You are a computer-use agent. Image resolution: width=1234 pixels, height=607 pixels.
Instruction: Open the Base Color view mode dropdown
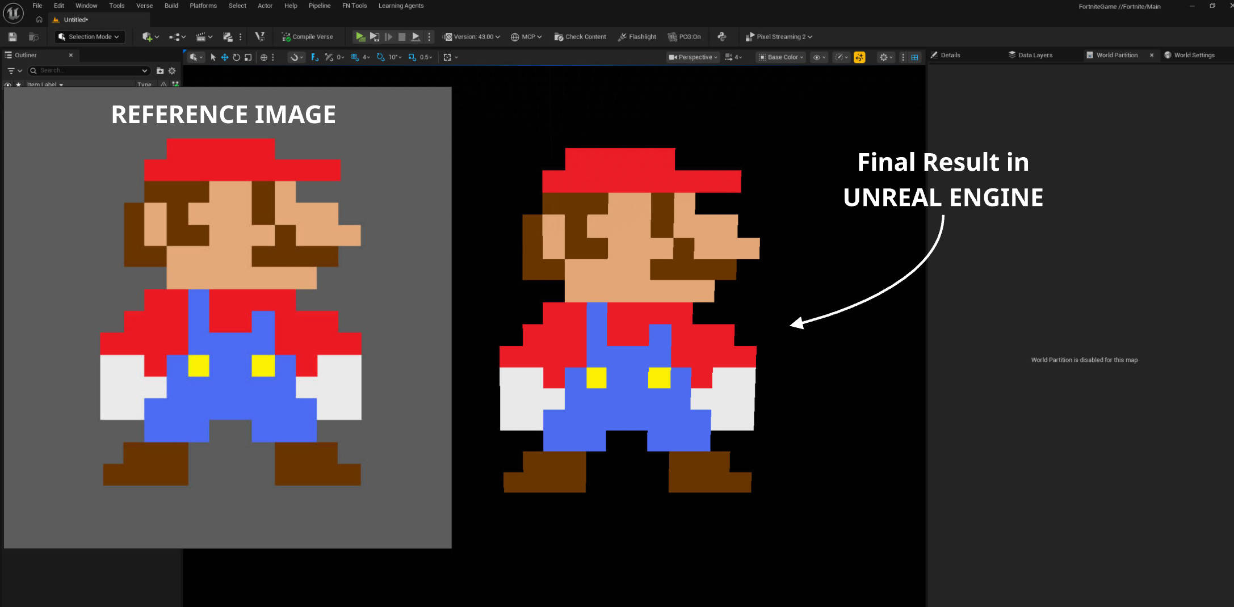781,57
